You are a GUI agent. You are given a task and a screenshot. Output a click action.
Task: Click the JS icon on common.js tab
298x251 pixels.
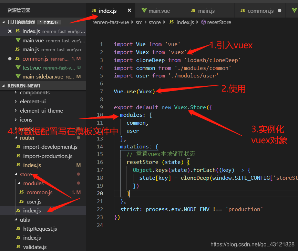pos(243,11)
